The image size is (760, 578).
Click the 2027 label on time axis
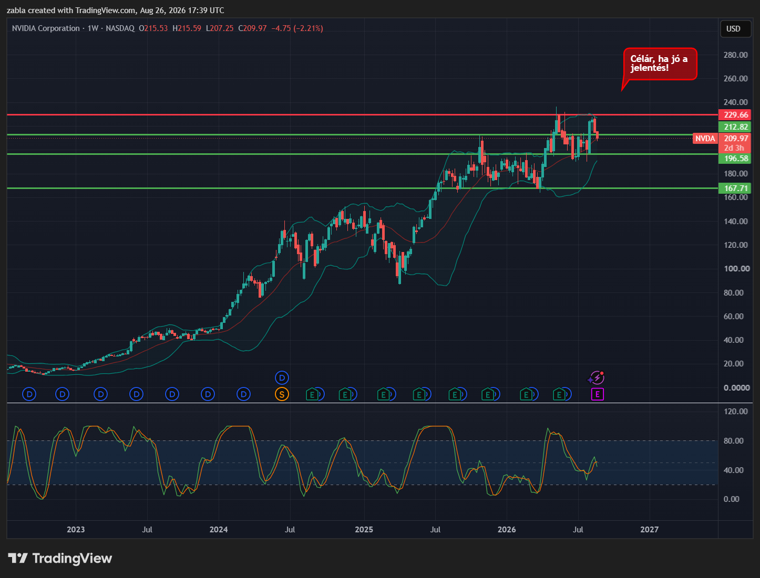pyautogui.click(x=649, y=530)
